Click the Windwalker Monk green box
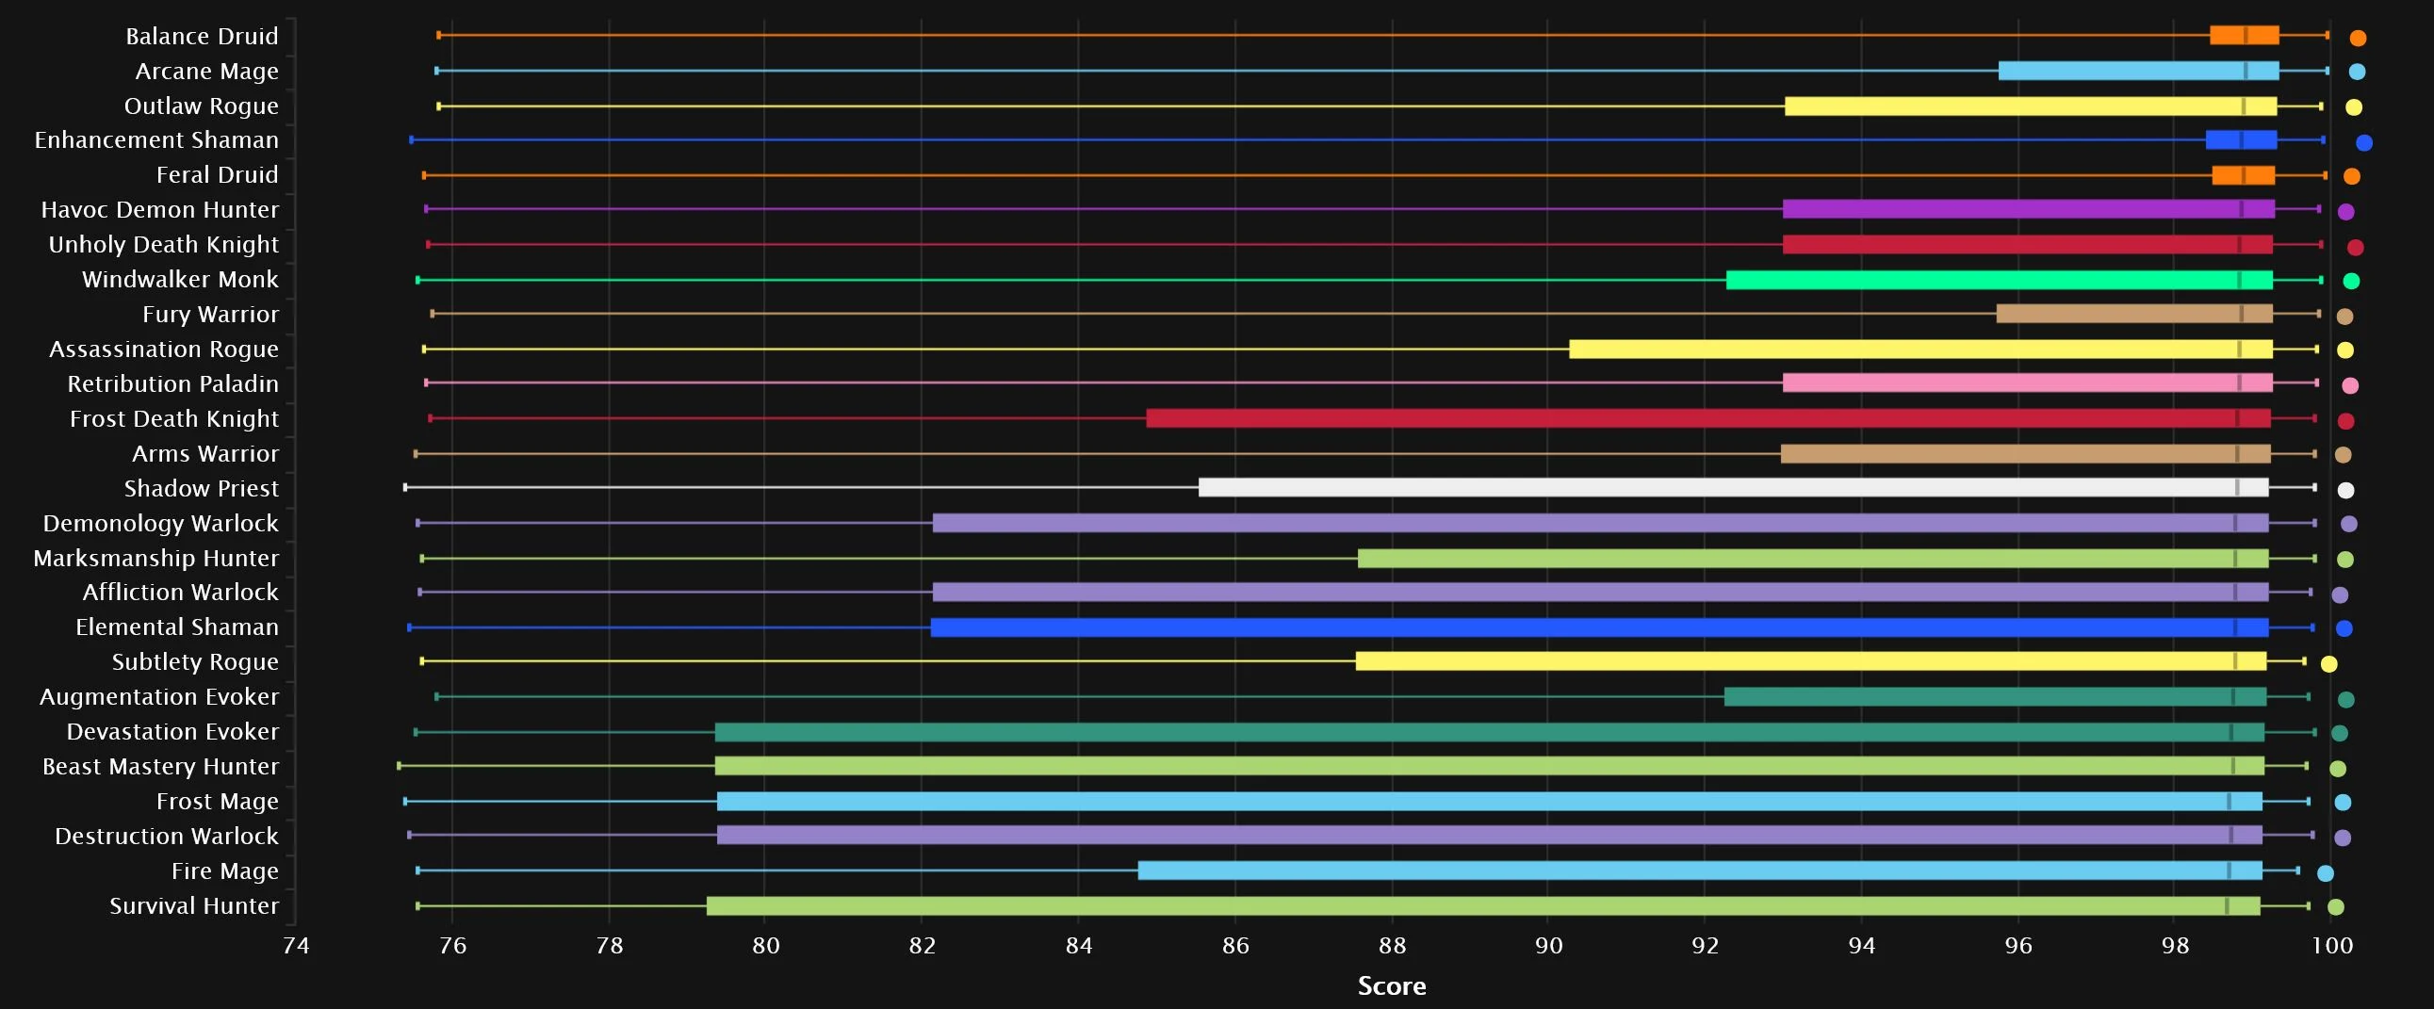Image resolution: width=2434 pixels, height=1009 pixels. click(x=2000, y=280)
